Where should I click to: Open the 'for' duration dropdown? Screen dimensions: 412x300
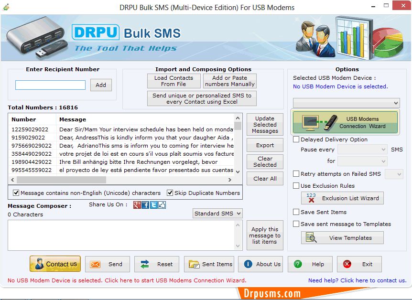pos(362,161)
